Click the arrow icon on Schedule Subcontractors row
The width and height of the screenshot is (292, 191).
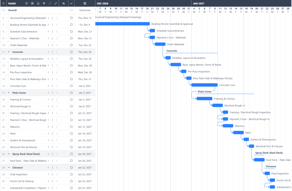48,31
